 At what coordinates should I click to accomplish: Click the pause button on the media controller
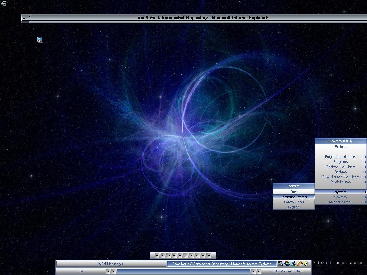pyautogui.click(x=168, y=255)
